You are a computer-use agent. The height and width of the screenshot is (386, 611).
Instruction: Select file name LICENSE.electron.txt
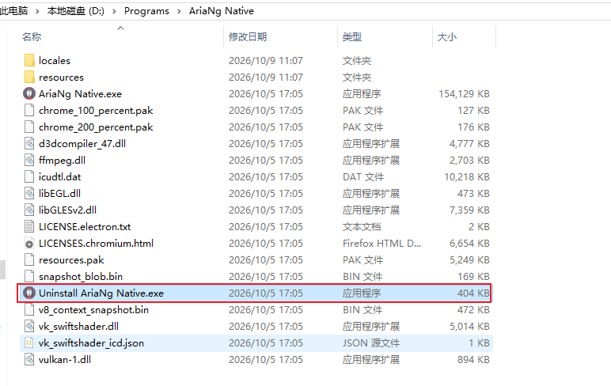point(85,227)
